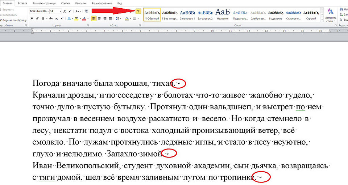Switch to the Главная tab
This screenshot has width=348, height=185.
tap(8, 3)
